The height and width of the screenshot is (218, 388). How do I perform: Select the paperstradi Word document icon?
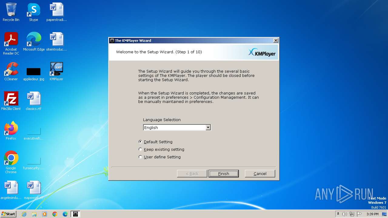click(56, 12)
